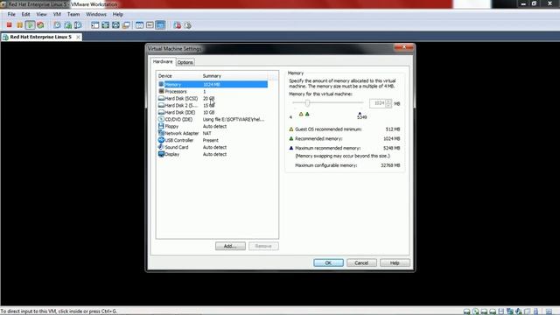Click the CD/DVD (IDE) disc icon
The height and width of the screenshot is (315, 560).
[161, 119]
